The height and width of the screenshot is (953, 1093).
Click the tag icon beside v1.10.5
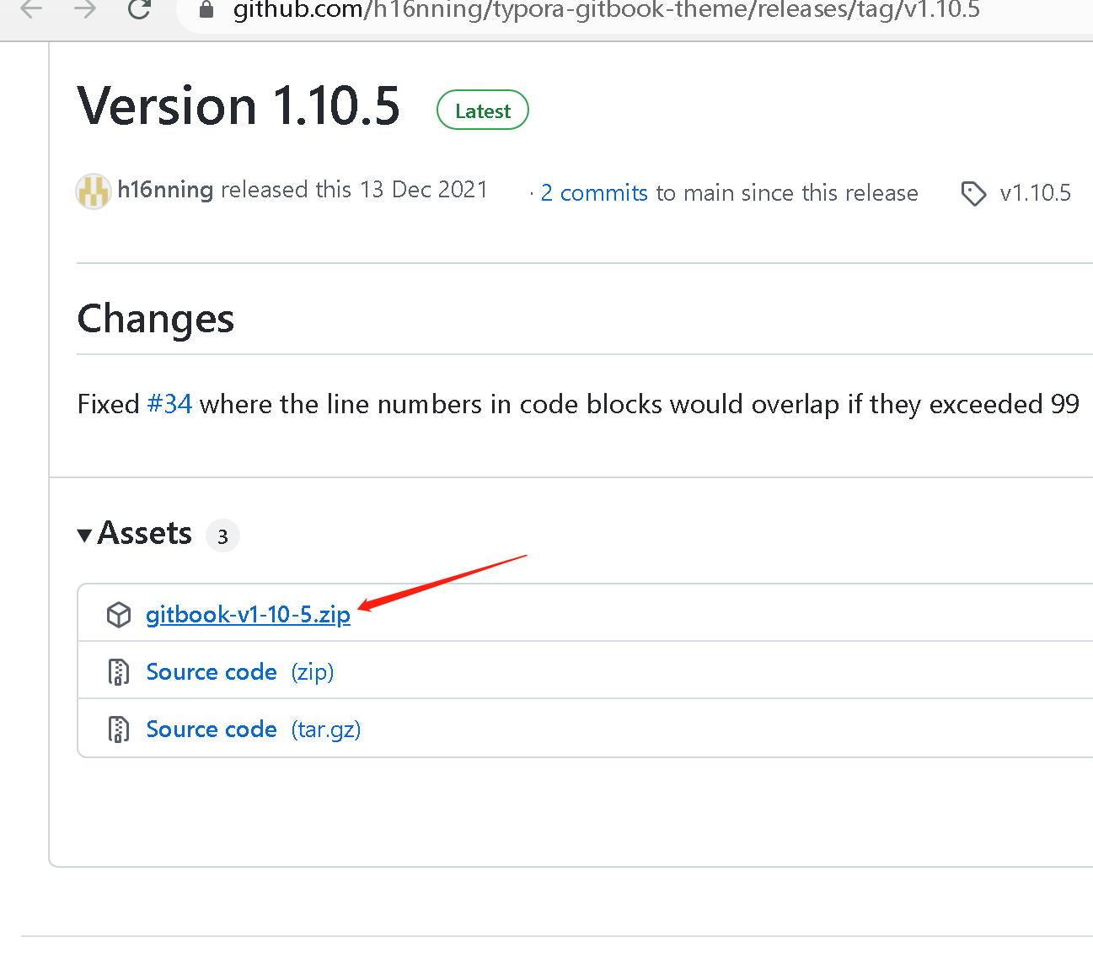973,193
